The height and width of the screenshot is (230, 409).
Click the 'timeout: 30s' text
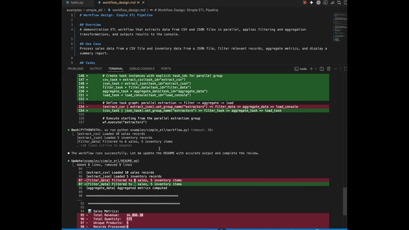[x=202, y=130]
